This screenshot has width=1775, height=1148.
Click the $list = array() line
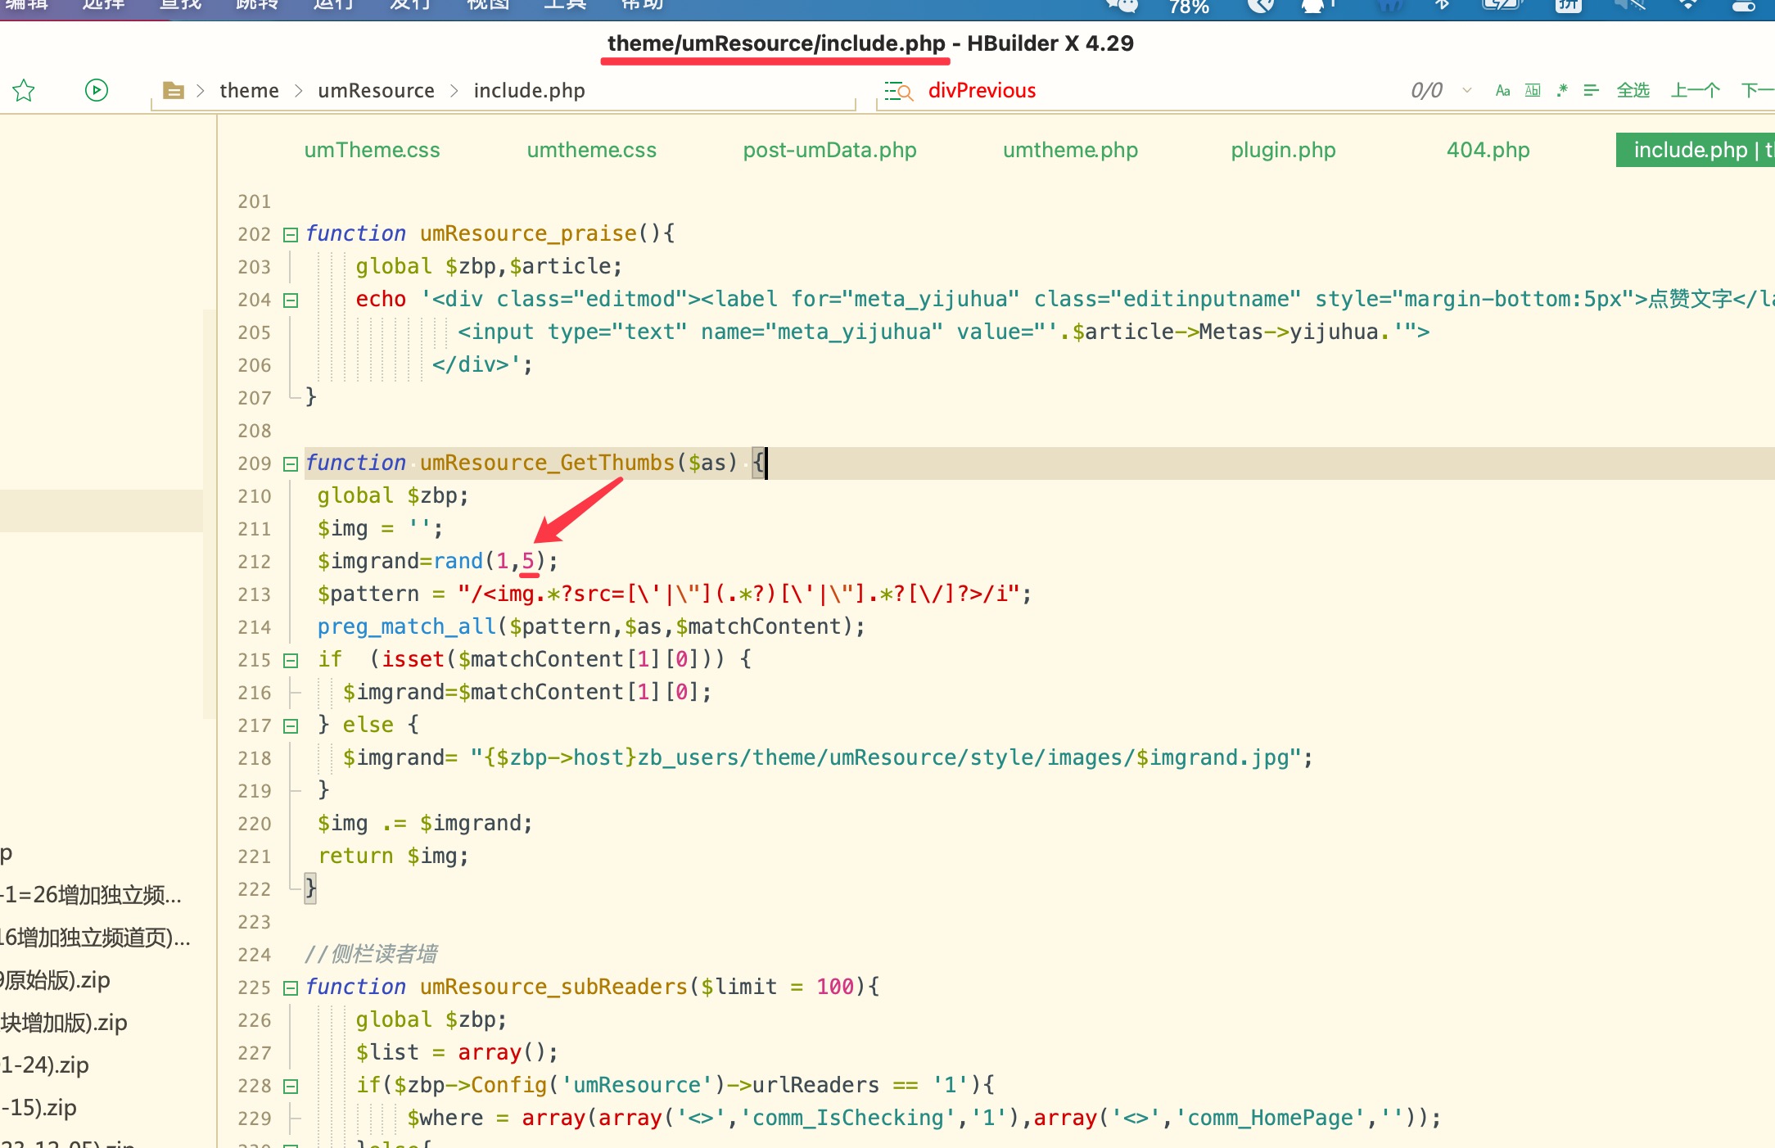coord(457,1052)
